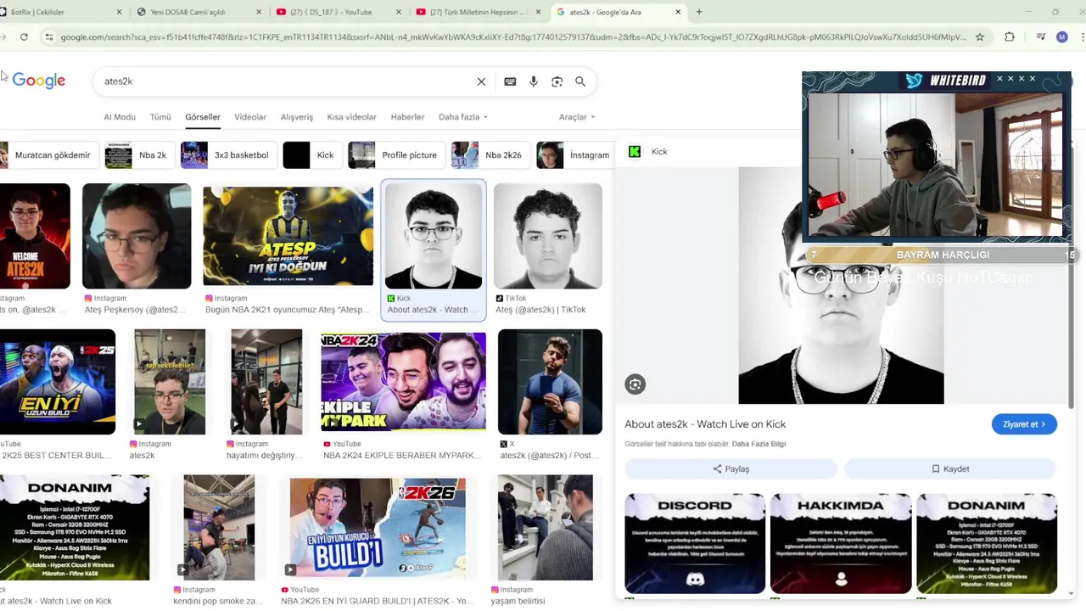Open Daha Fazla Bilgi copyright link
Screen dimensions: 1086x611
[x=759, y=444]
